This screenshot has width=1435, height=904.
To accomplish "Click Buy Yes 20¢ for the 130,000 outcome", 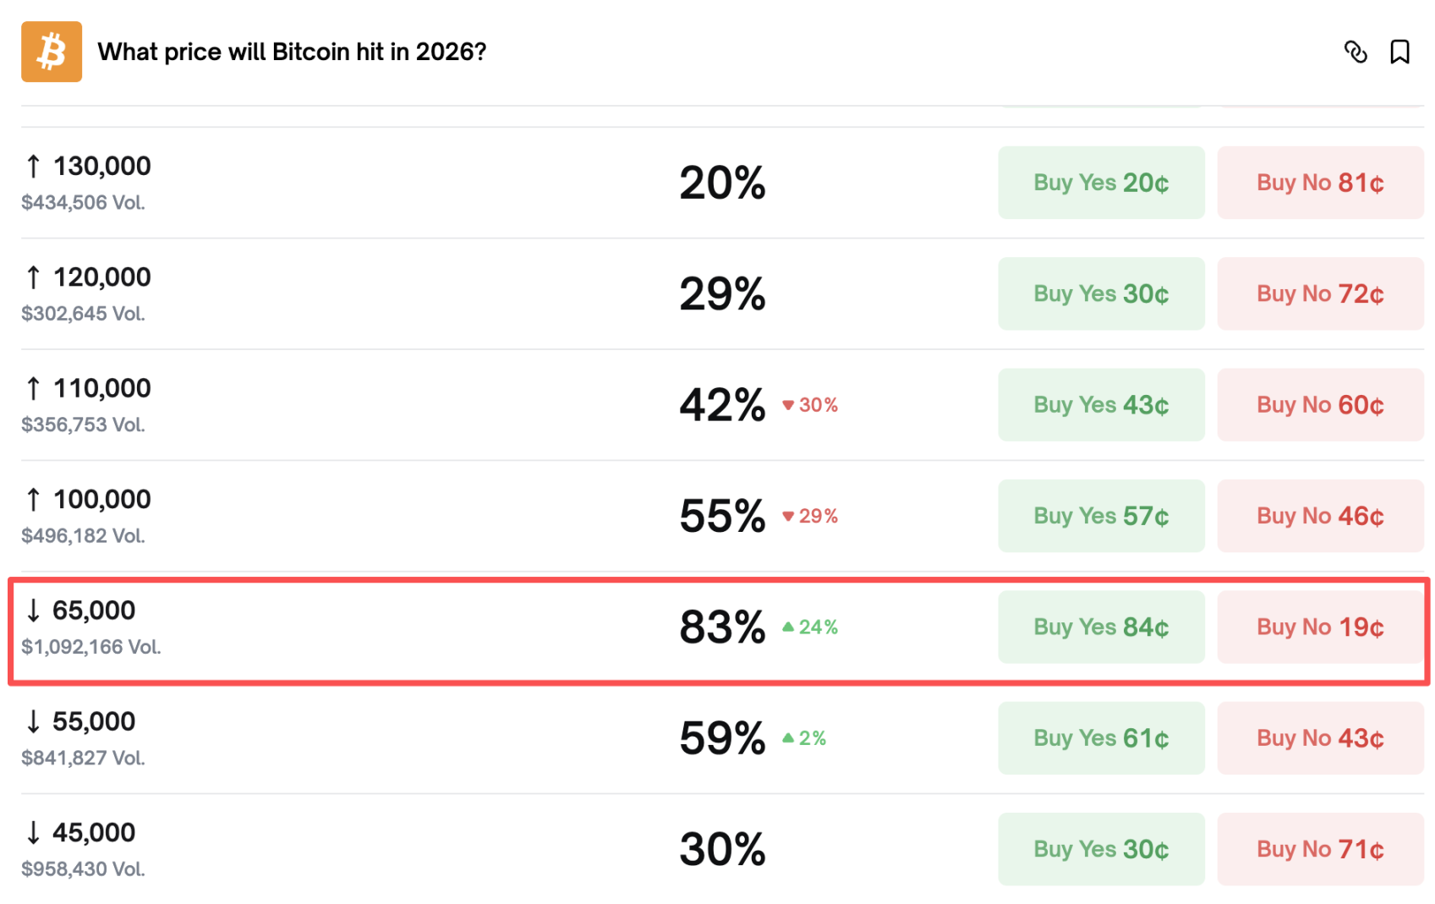I will (x=1100, y=183).
